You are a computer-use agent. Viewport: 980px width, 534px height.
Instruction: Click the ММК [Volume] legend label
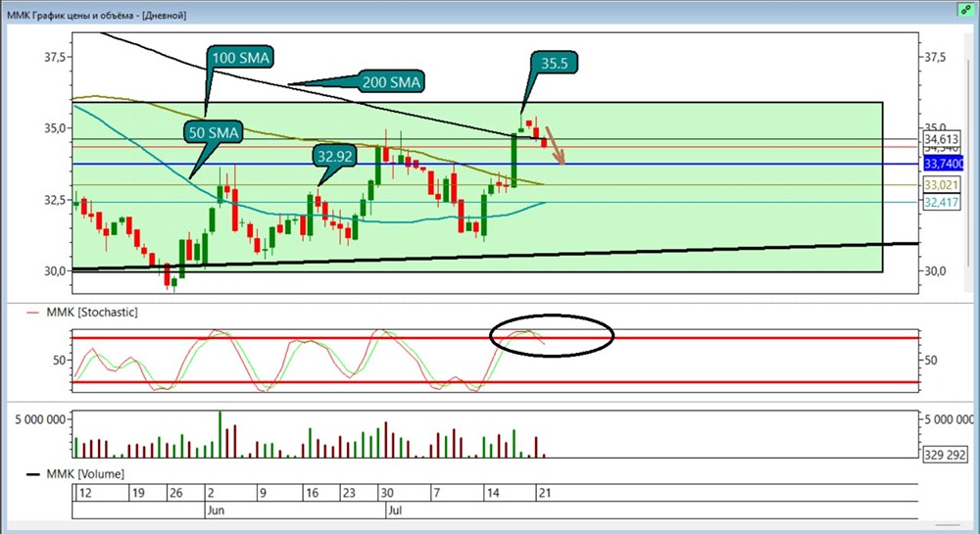[x=85, y=474]
